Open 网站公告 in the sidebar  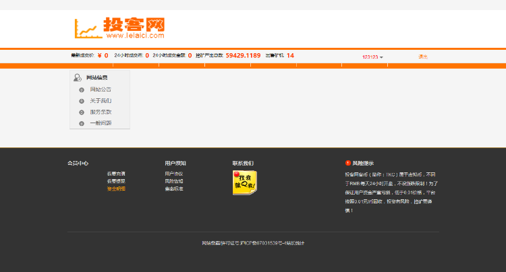[101, 90]
